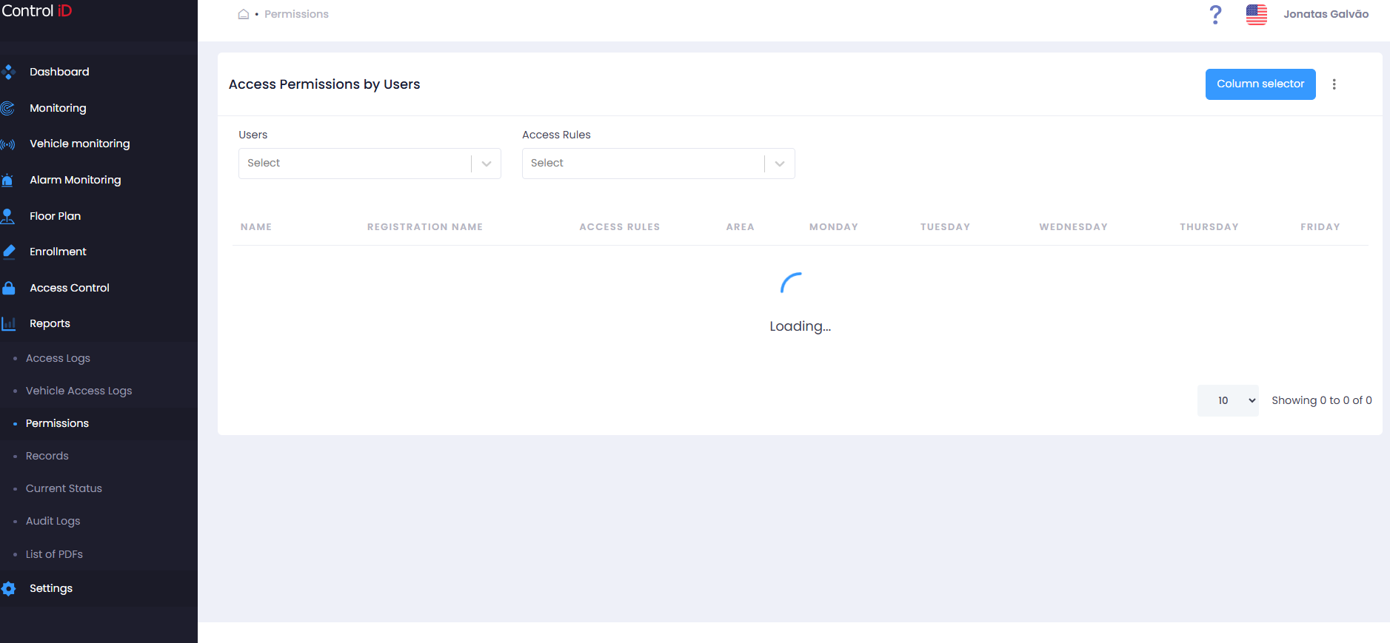Click the MONDAY column header
1390x643 pixels.
[x=834, y=227]
